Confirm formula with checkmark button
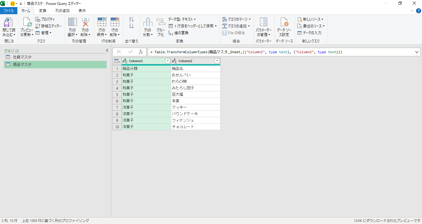 [131, 52]
